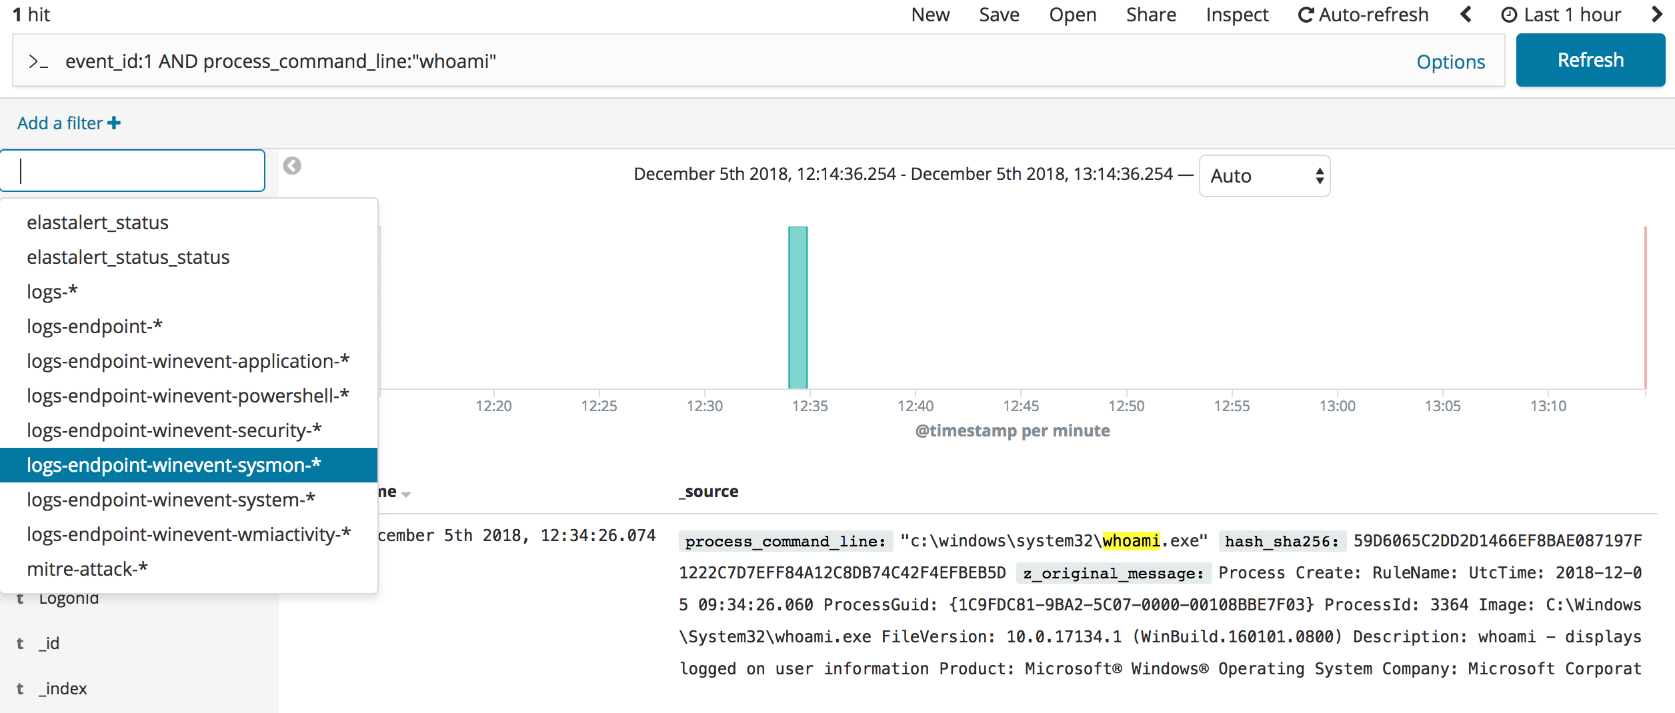Viewport: 1675px width, 713px height.
Task: Open the Auto interval dropdown
Action: point(1264,175)
